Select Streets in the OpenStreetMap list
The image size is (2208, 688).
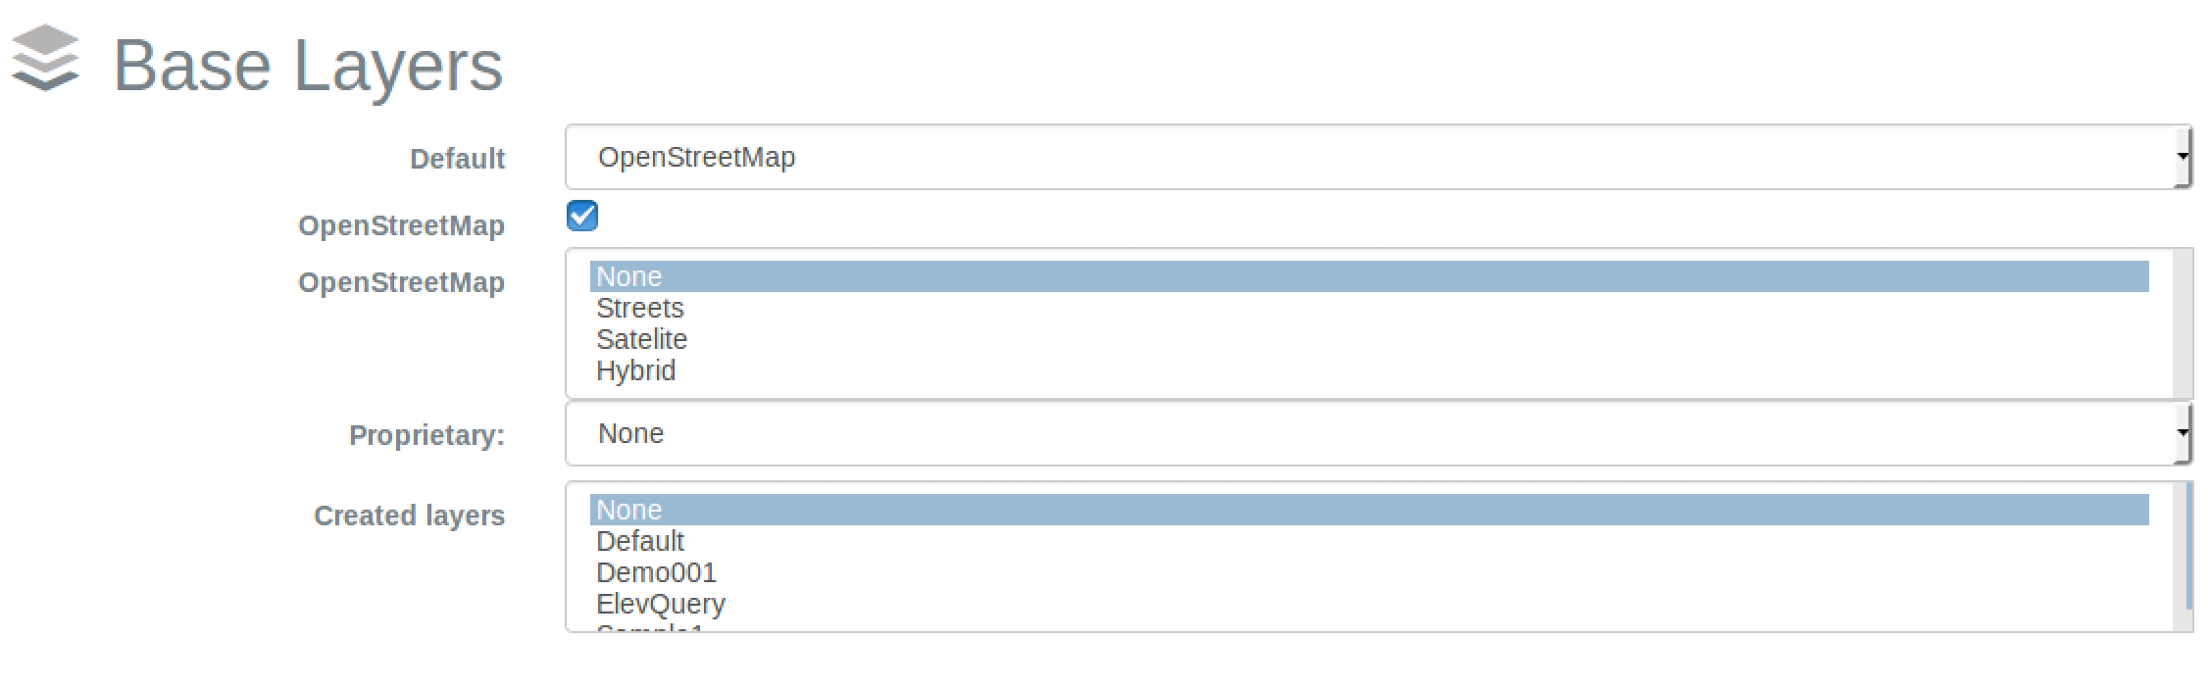pos(640,308)
